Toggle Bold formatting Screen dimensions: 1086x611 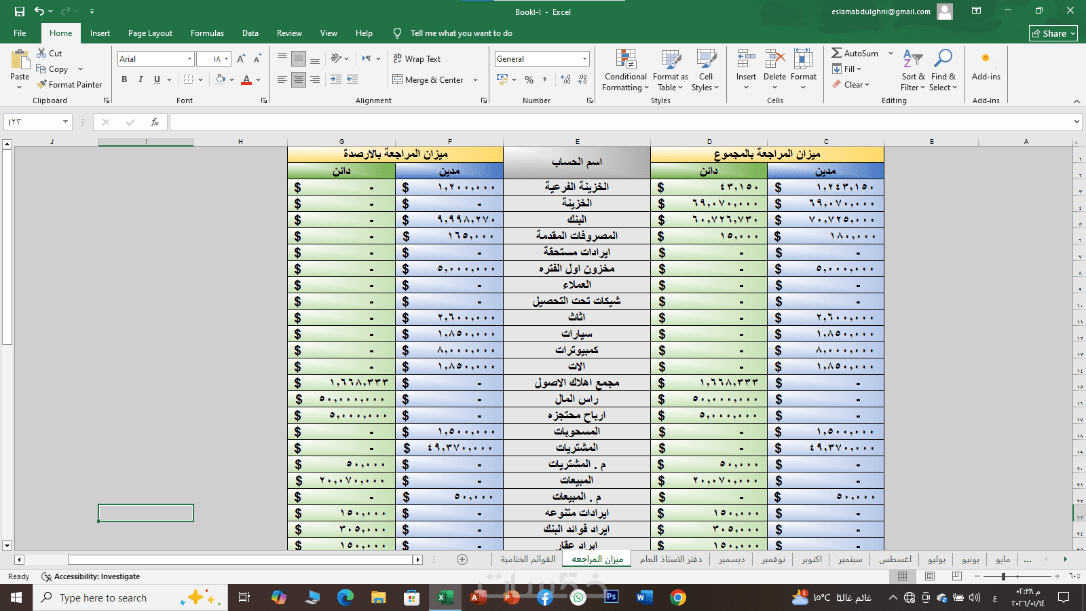pyautogui.click(x=124, y=79)
